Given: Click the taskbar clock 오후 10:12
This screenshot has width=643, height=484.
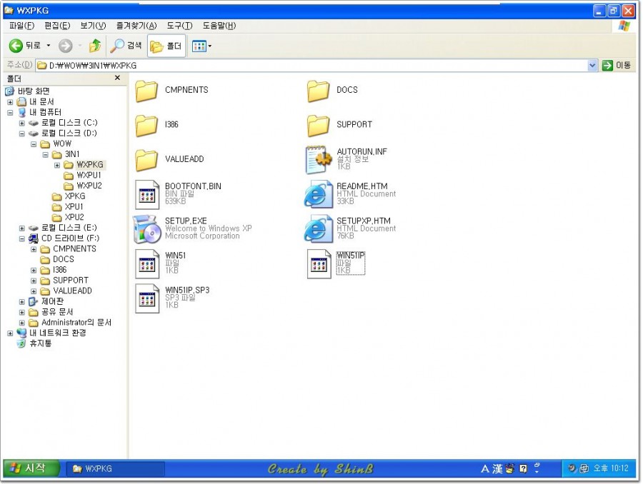Looking at the screenshot, I should pos(611,468).
